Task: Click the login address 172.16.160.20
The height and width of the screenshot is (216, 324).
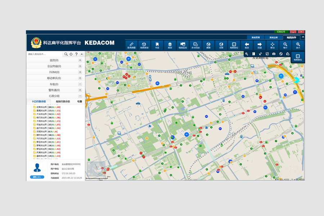Action: pos(68,174)
